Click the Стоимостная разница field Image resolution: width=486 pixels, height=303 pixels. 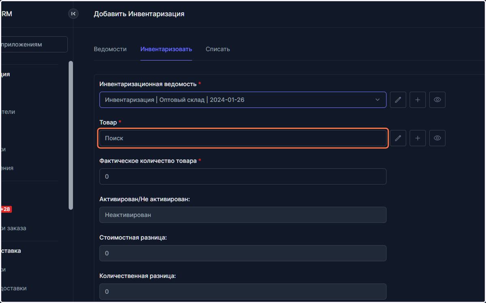243,253
